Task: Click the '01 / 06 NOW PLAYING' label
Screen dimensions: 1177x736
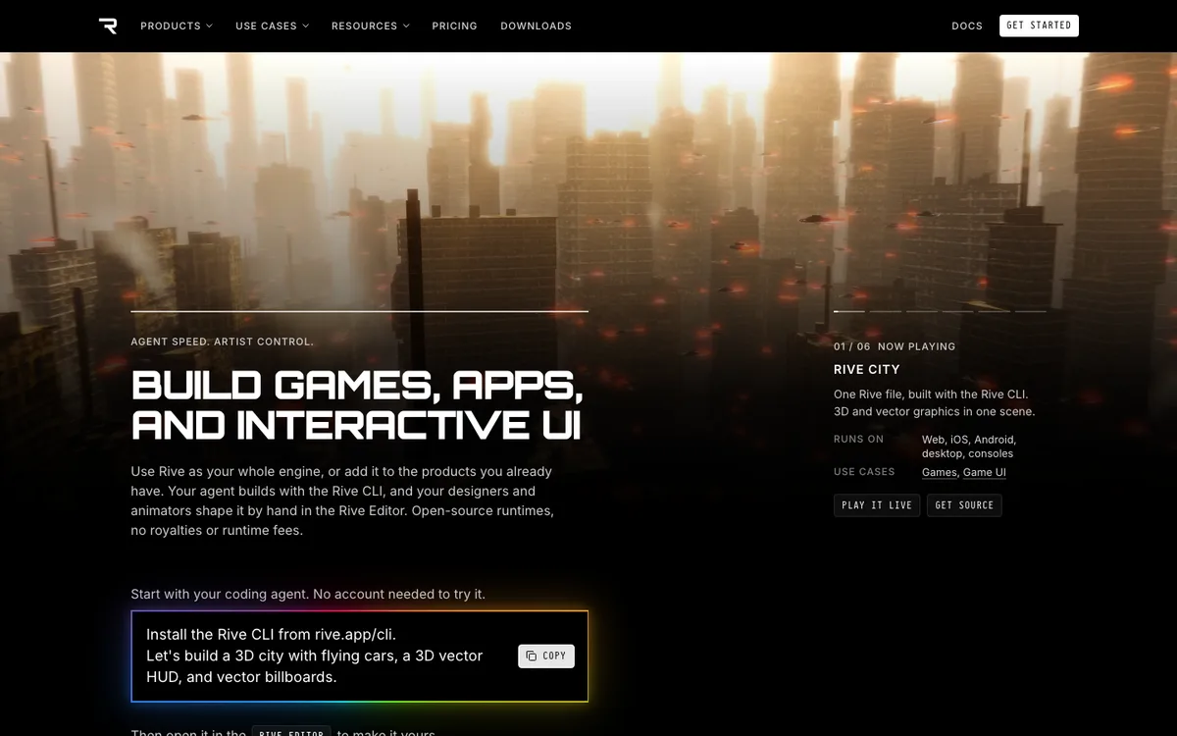Action: (x=895, y=346)
